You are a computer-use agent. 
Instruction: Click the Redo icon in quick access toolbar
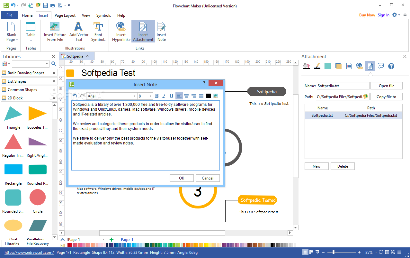click(x=23, y=5)
